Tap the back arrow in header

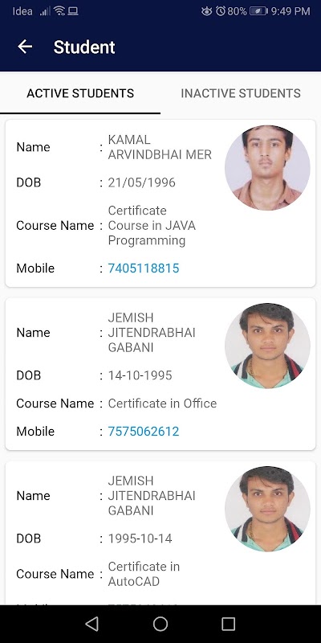point(25,47)
